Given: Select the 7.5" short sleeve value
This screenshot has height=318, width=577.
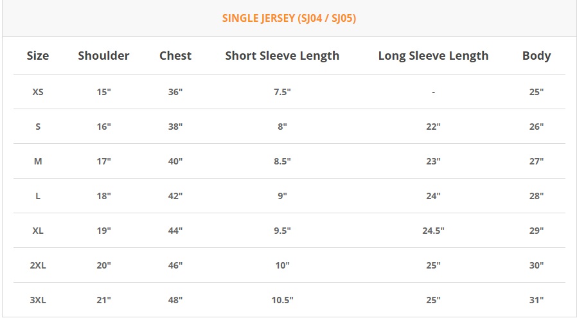Looking at the screenshot, I should pyautogui.click(x=282, y=92).
